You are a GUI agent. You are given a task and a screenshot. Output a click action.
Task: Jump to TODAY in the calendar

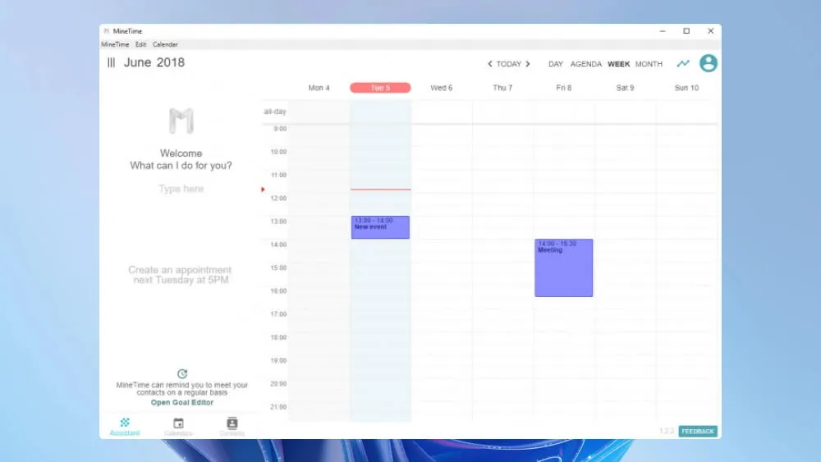pos(509,64)
